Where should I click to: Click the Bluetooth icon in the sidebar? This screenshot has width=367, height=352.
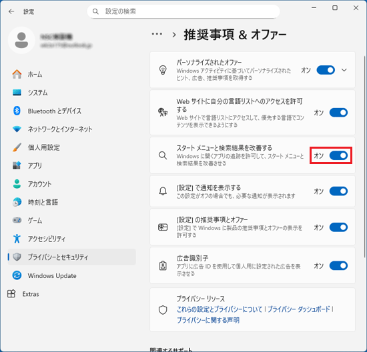tap(17, 111)
